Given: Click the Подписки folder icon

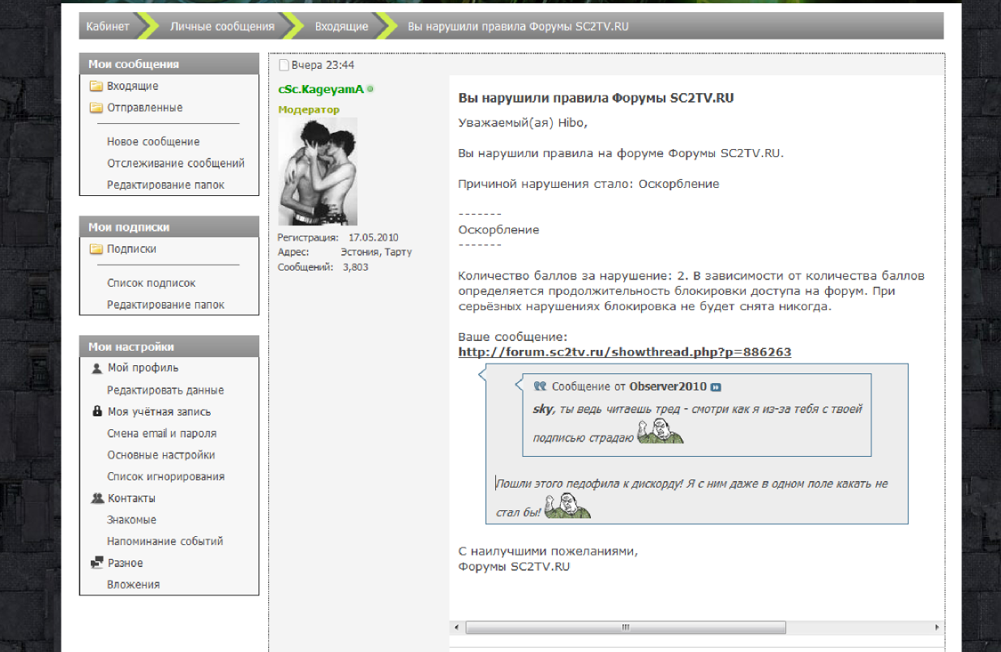Looking at the screenshot, I should click(96, 249).
